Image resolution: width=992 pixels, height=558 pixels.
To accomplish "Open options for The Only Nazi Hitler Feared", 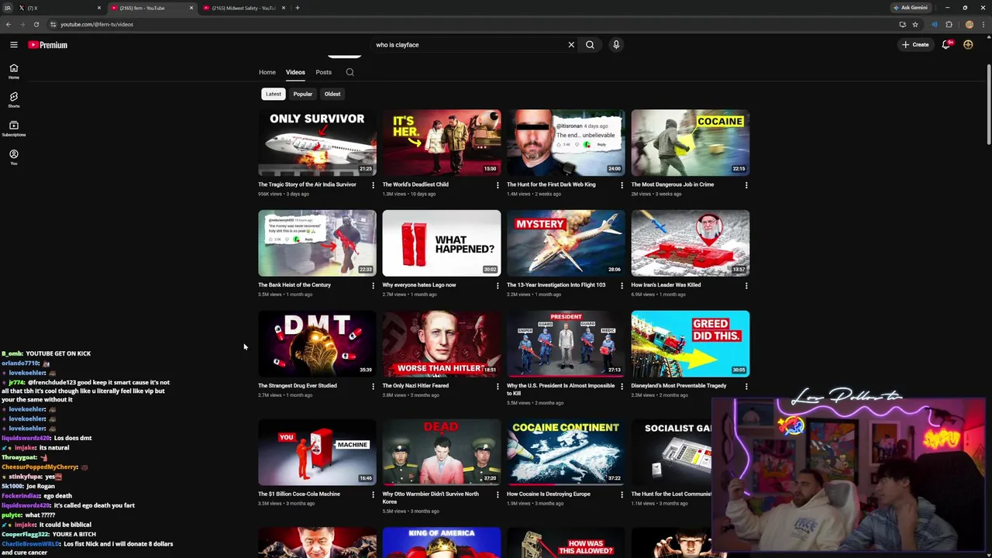I will (x=498, y=386).
